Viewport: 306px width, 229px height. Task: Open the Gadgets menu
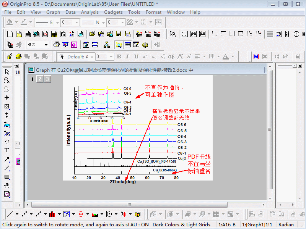(113, 12)
